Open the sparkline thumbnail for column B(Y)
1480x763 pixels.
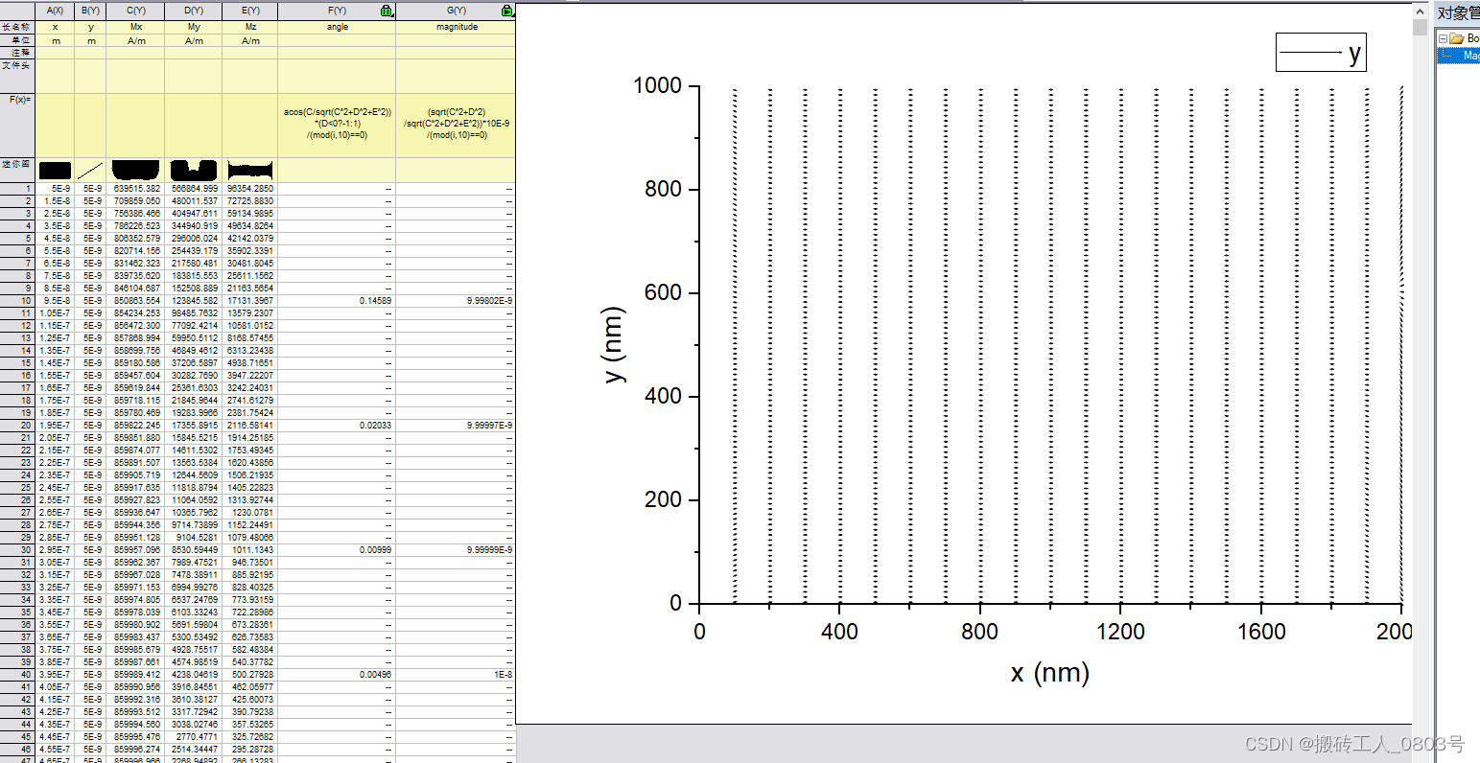pyautogui.click(x=90, y=171)
